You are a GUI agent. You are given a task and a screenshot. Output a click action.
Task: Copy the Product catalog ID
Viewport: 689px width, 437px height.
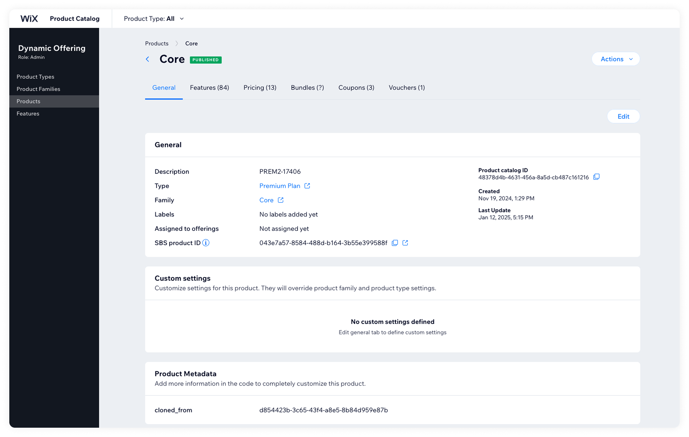(596, 177)
